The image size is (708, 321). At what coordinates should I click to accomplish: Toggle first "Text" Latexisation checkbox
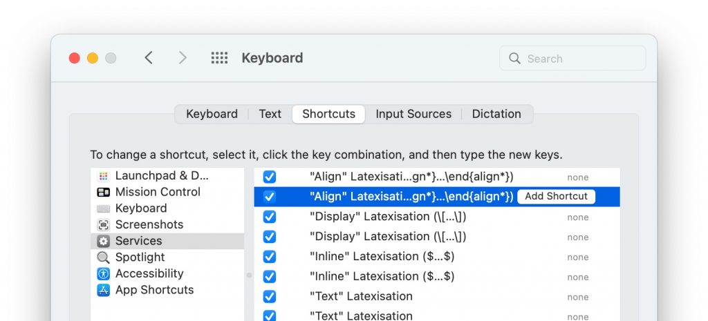(x=270, y=297)
